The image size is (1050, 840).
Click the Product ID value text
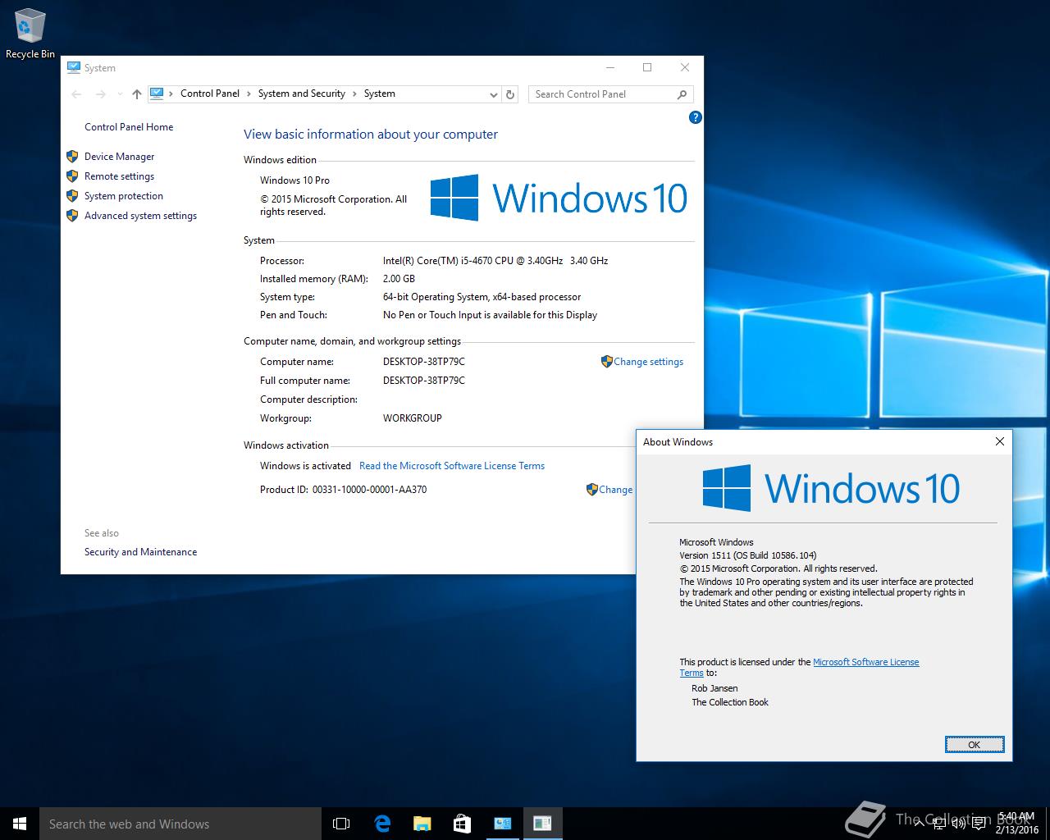pos(369,490)
